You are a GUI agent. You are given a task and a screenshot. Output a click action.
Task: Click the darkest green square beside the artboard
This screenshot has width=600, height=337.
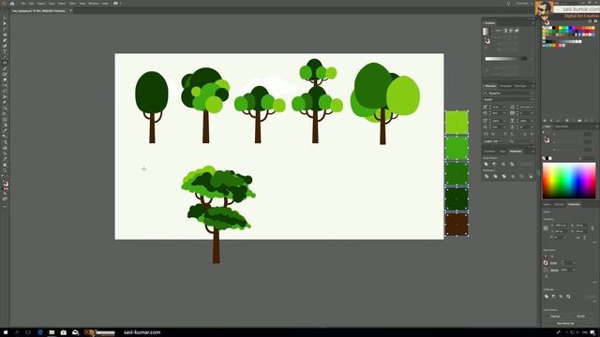(457, 198)
